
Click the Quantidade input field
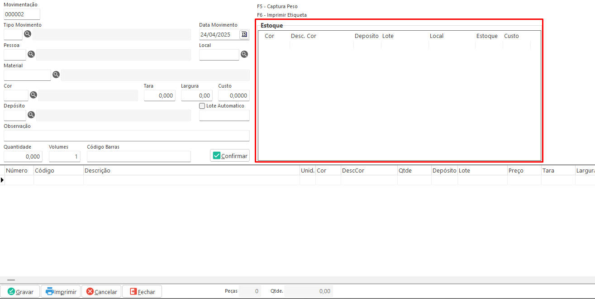point(23,156)
